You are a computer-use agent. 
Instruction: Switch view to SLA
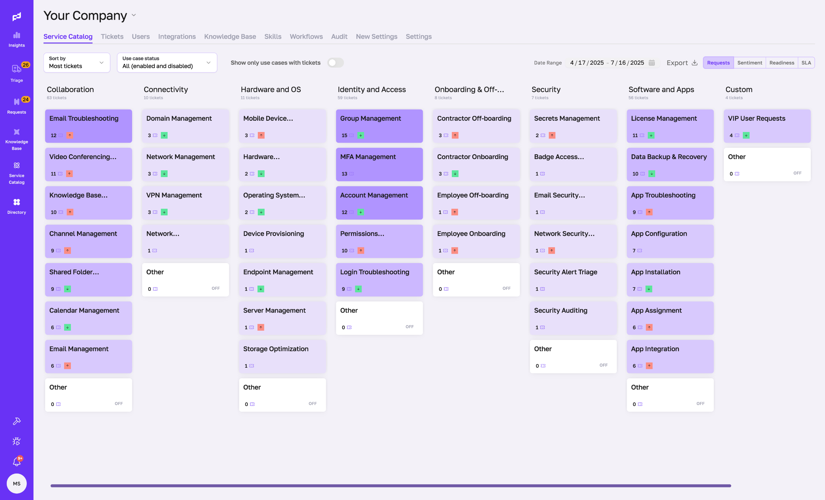(x=806, y=62)
